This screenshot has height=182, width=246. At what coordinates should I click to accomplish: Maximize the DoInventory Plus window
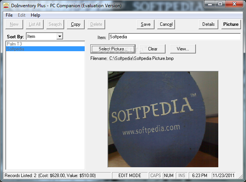(x=220, y=4)
